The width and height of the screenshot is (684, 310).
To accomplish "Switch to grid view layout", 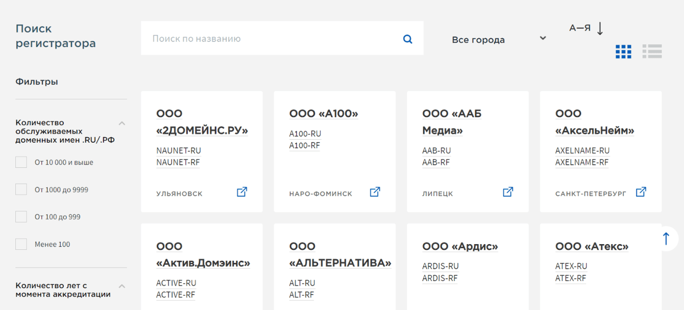I will pyautogui.click(x=623, y=51).
